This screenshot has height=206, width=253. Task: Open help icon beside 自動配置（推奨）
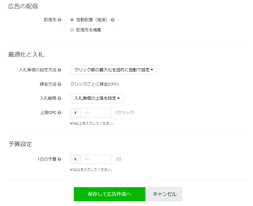(x=113, y=20)
